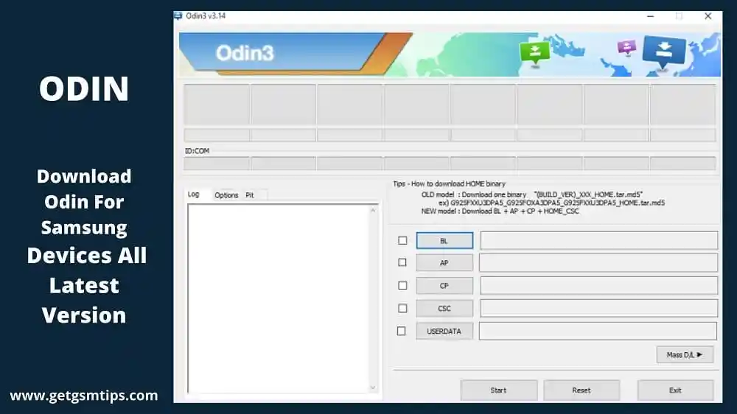Focus the BL file path field
737x414 pixels.
(x=598, y=241)
